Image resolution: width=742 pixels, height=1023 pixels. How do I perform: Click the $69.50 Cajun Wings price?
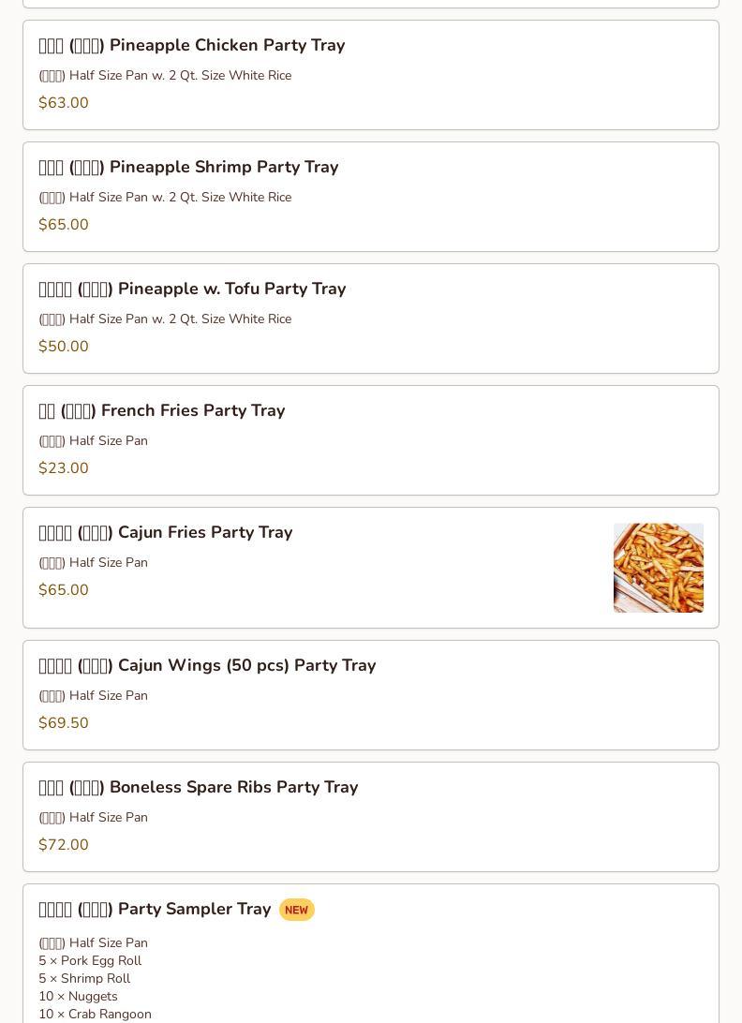click(x=64, y=723)
